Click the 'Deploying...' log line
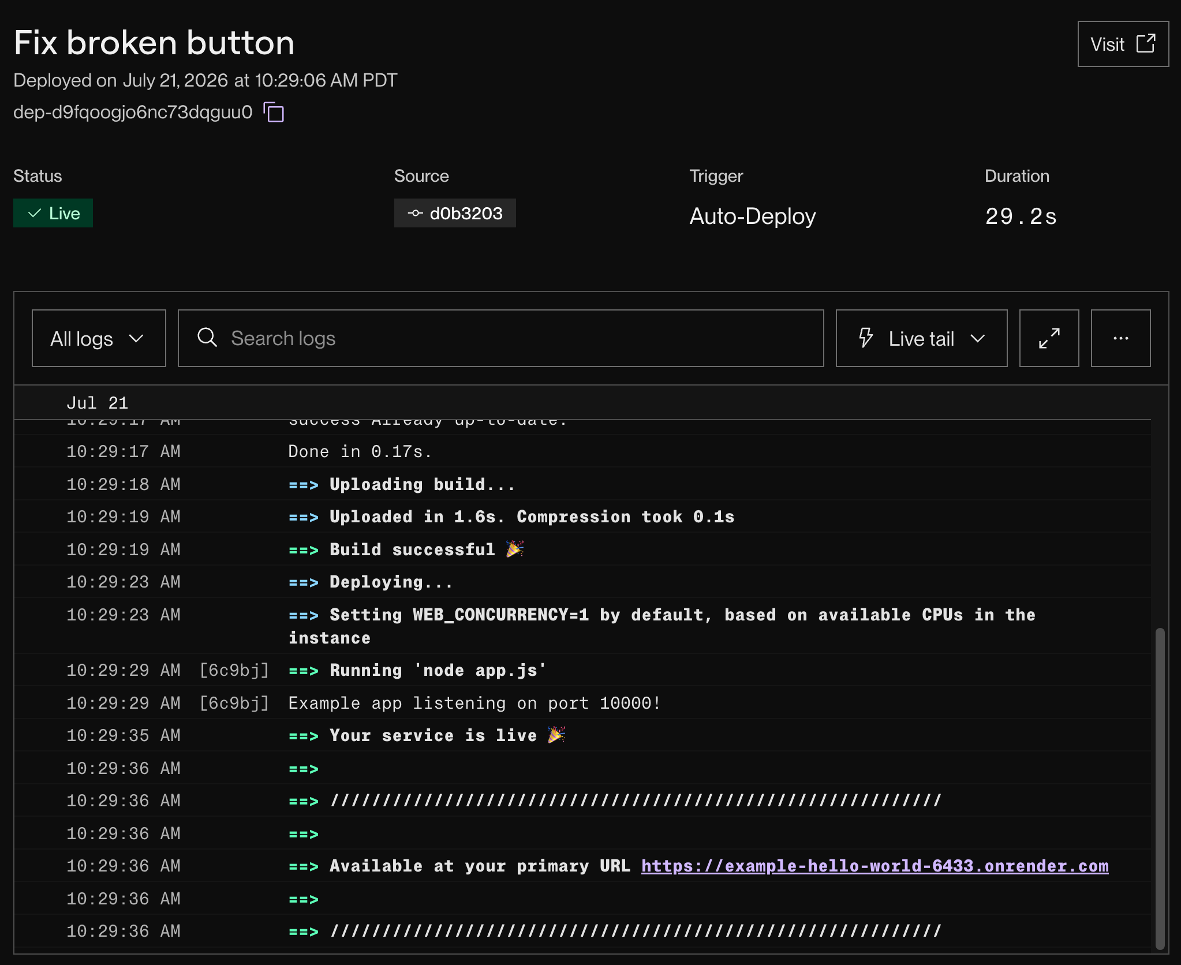The width and height of the screenshot is (1181, 965). pyautogui.click(x=582, y=582)
